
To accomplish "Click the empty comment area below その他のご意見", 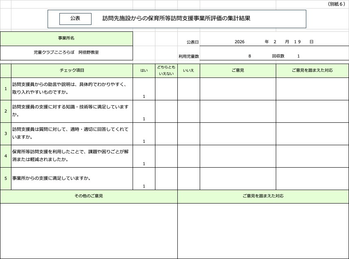I will (x=89, y=230).
